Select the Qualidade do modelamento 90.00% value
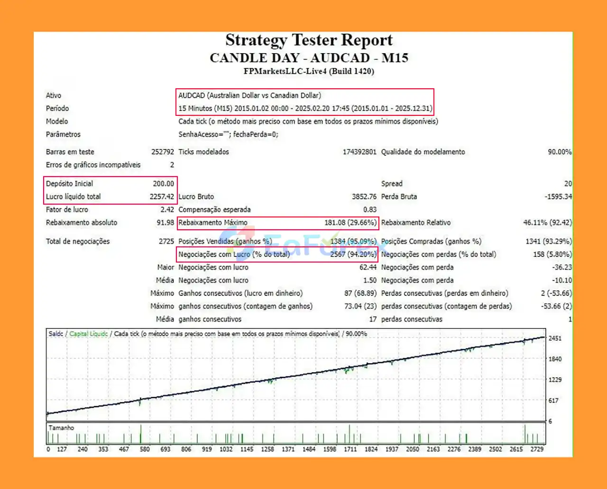The height and width of the screenshot is (489, 607). (559, 152)
